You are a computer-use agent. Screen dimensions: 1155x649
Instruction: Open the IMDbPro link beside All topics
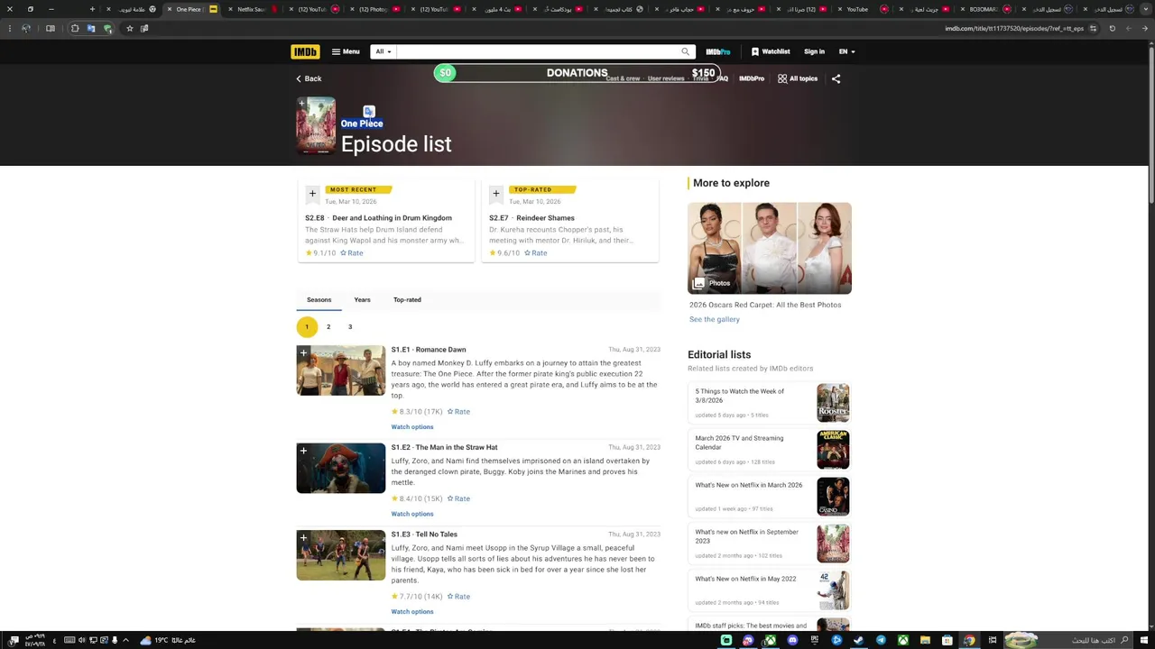pyautogui.click(x=752, y=78)
